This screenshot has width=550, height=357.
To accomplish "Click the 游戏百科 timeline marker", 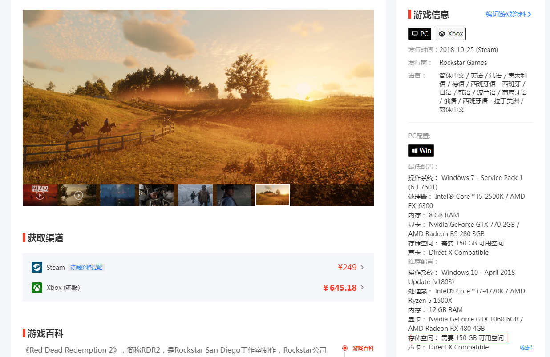I will [x=344, y=348].
